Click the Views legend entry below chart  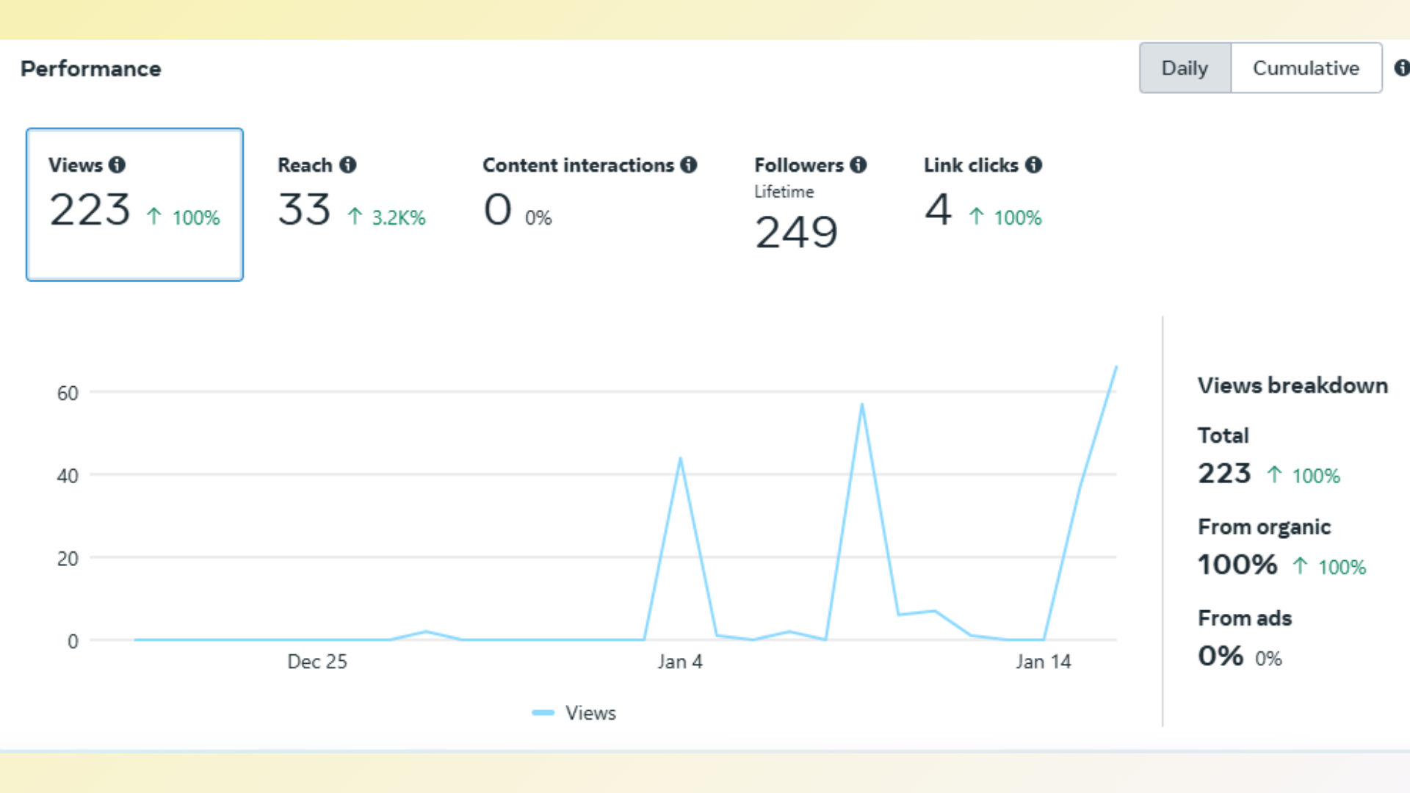tap(574, 712)
